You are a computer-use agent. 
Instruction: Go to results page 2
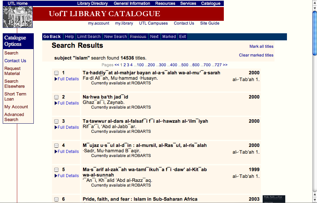(125, 65)
